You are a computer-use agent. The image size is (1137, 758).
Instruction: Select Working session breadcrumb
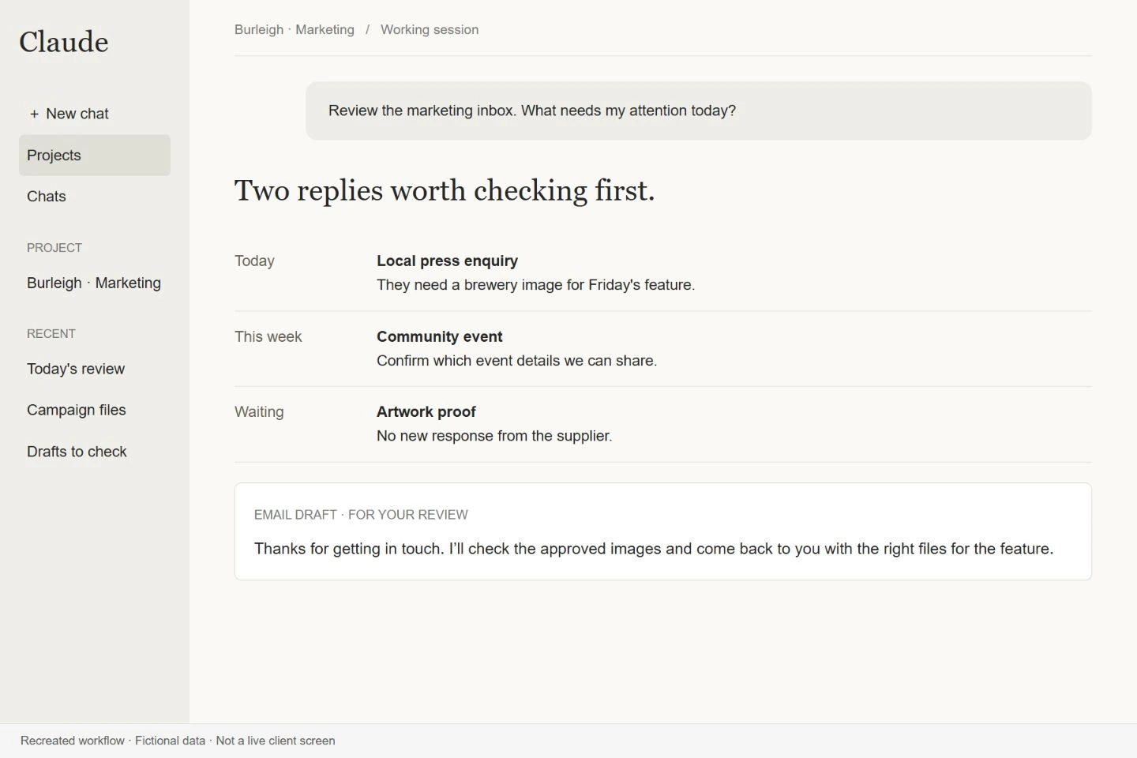coord(430,30)
